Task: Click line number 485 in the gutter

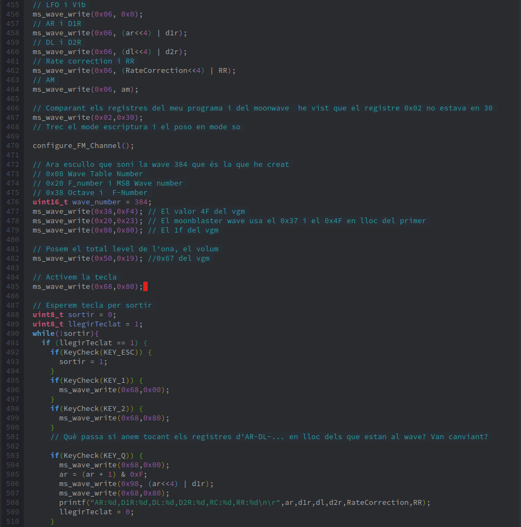Action: pos(13,287)
